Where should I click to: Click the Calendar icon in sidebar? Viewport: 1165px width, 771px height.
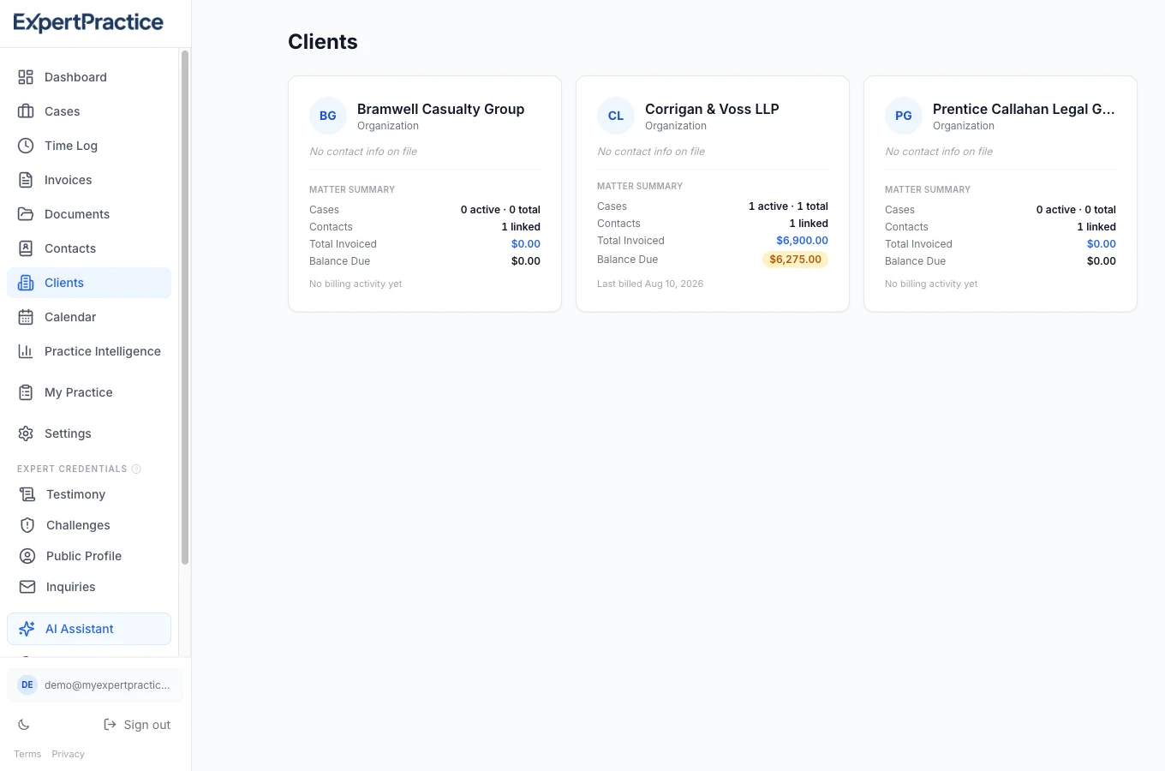point(26,317)
